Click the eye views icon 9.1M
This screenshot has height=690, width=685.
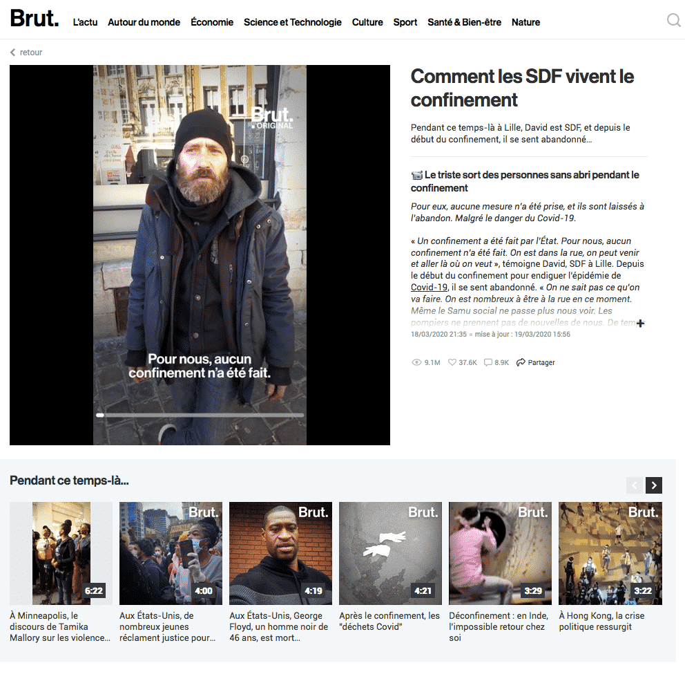(x=416, y=362)
